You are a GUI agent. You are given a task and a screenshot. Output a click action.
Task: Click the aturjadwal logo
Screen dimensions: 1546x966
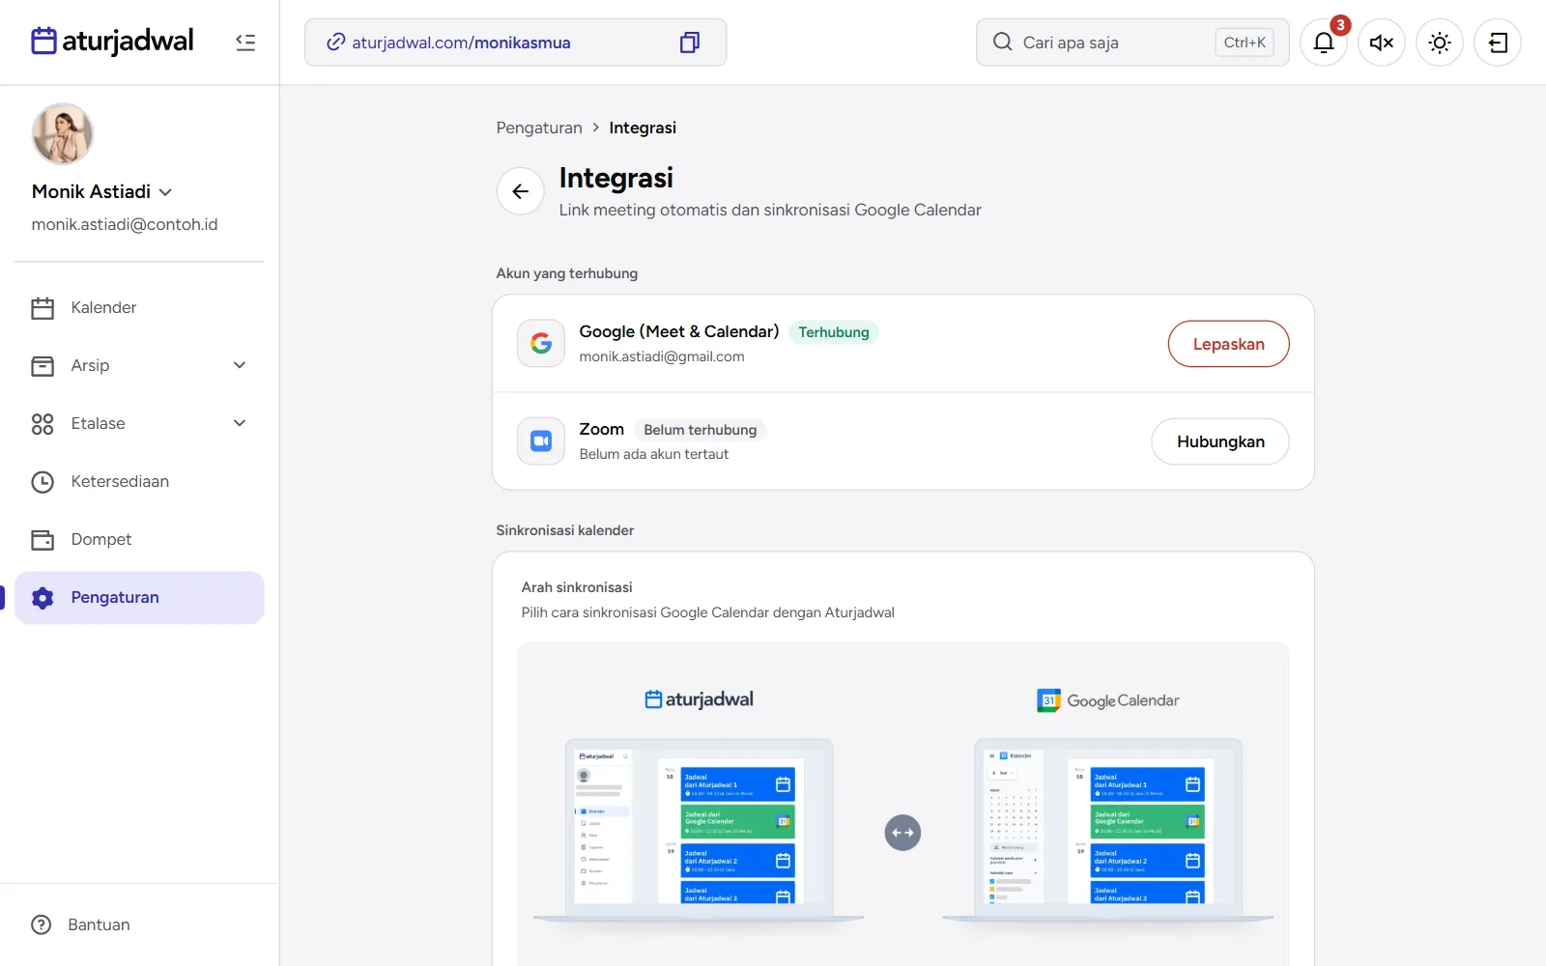[x=112, y=42]
